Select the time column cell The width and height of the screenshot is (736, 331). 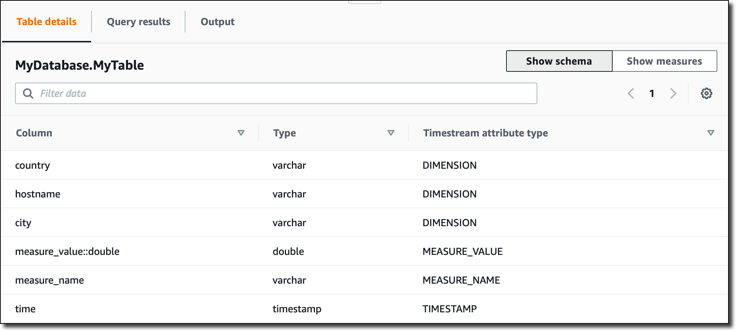25,309
